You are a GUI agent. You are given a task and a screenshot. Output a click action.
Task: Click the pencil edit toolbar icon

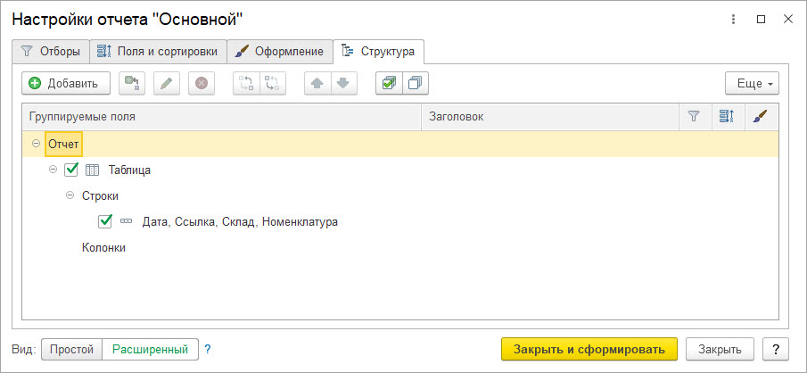click(166, 83)
